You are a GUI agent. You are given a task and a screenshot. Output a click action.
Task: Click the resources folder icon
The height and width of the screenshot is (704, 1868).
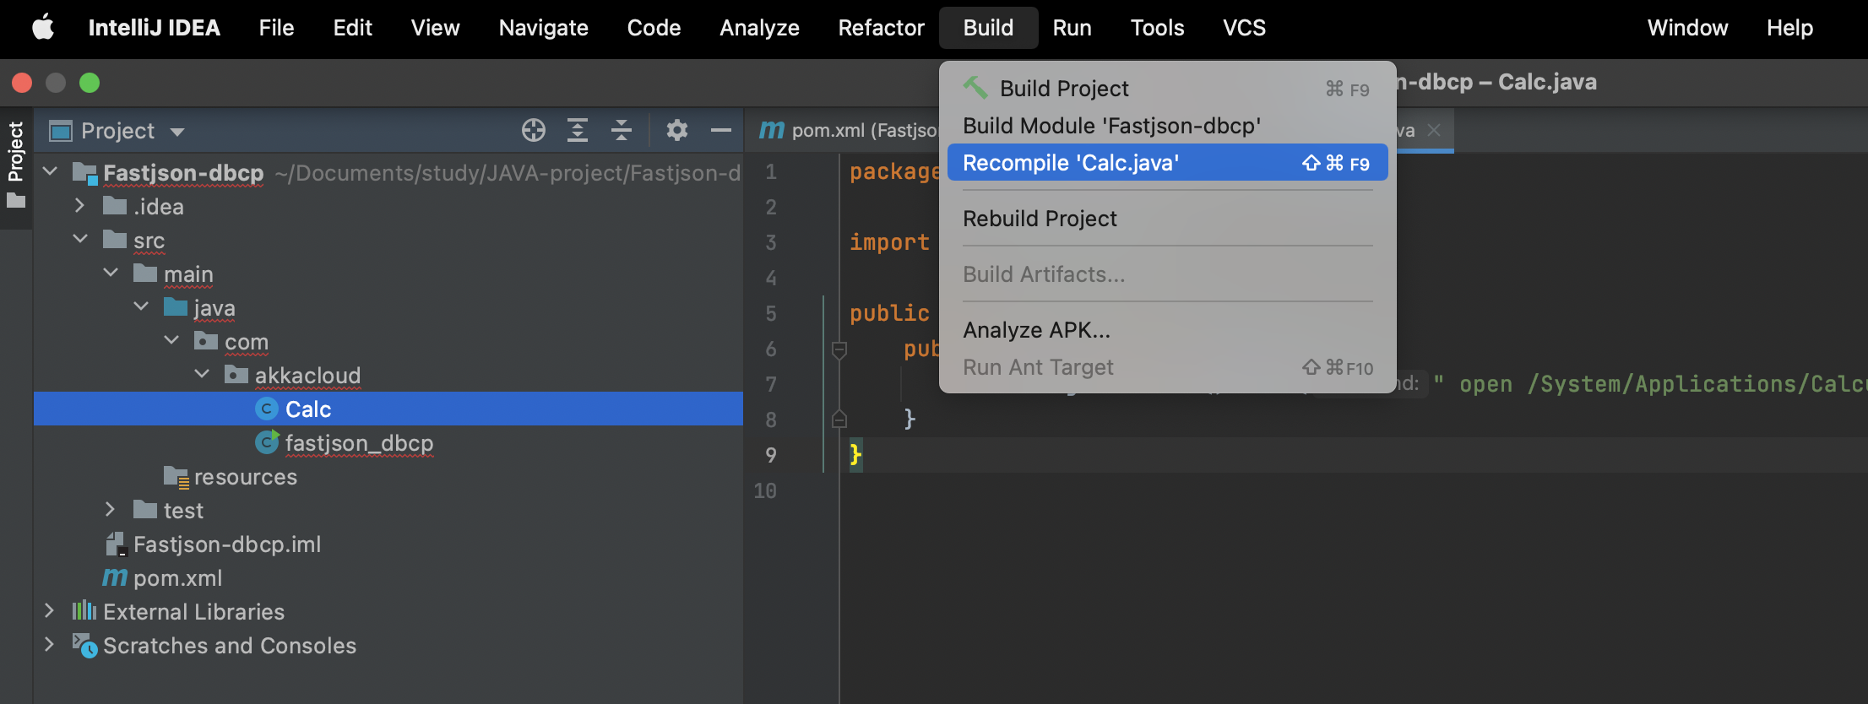point(176,477)
